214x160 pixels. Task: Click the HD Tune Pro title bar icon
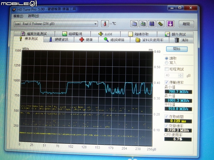14,9
